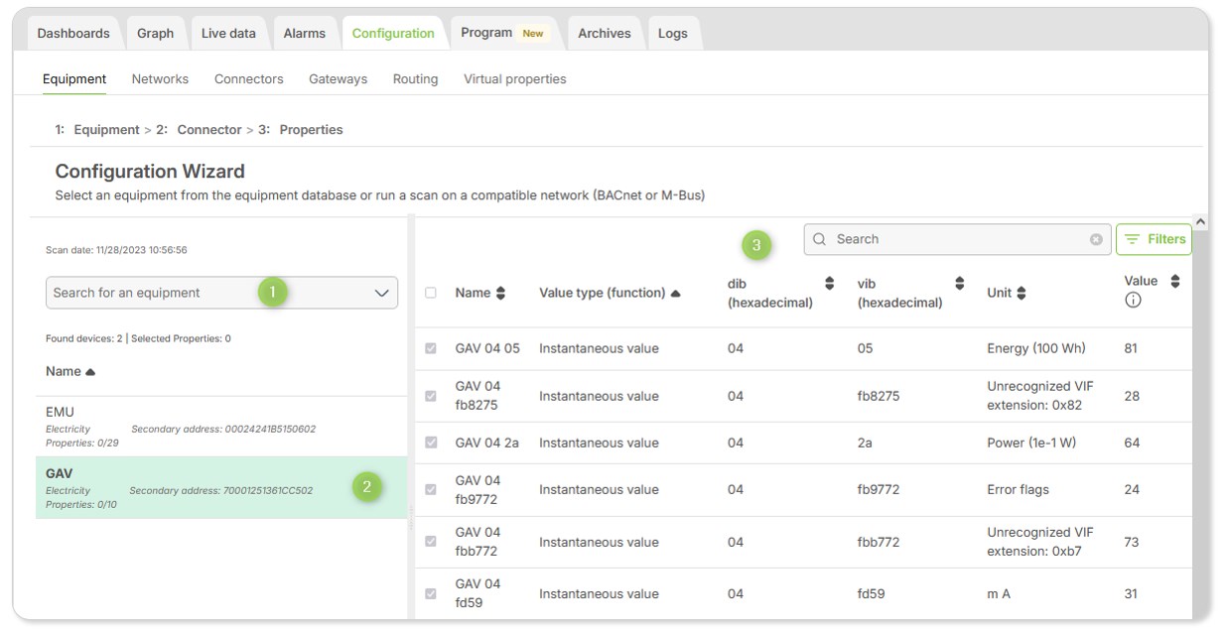Viewport: 1227px width, 635px height.
Task: Toggle checkbox for GAV 04 fd59
Action: 431,593
